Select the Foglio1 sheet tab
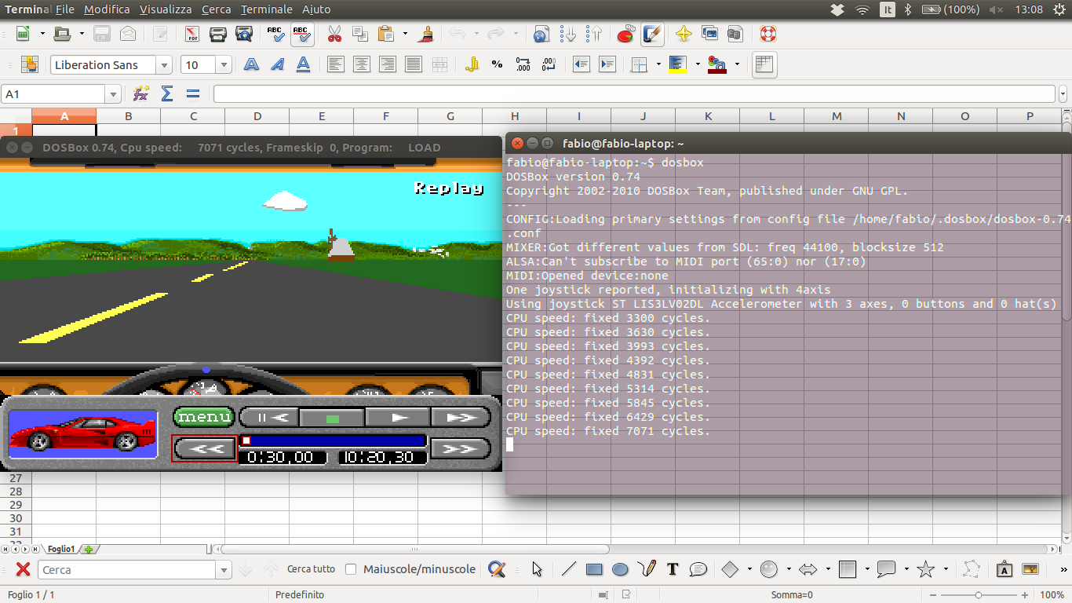 click(x=60, y=550)
